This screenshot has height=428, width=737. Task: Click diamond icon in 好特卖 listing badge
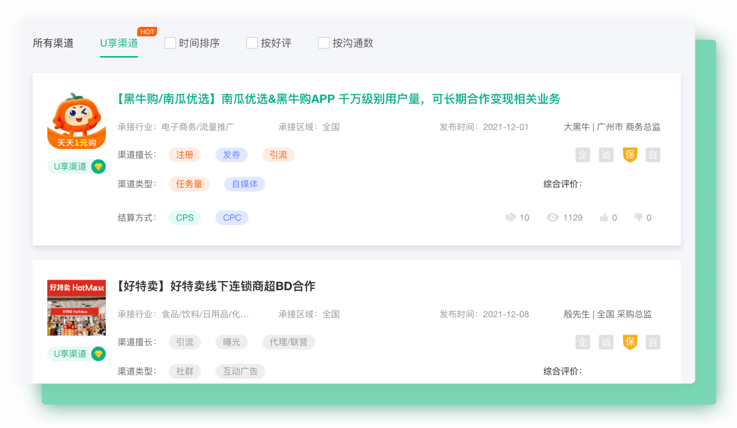point(99,354)
